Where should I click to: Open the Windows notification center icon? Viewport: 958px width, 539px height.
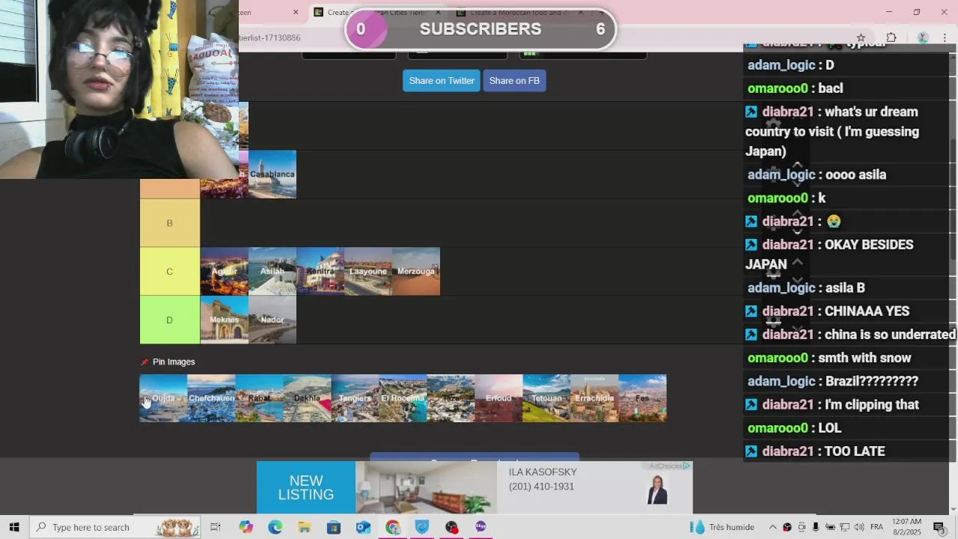[x=939, y=527]
